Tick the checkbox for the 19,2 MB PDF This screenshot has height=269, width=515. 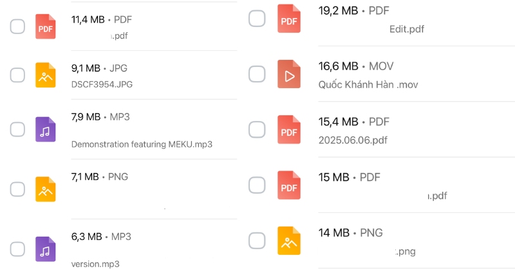(257, 19)
